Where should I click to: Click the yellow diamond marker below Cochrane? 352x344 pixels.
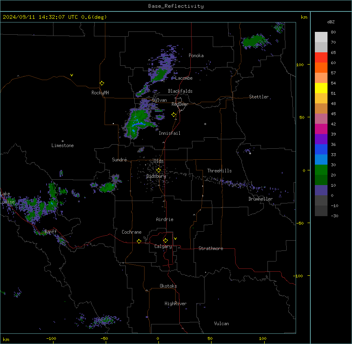[139, 241]
